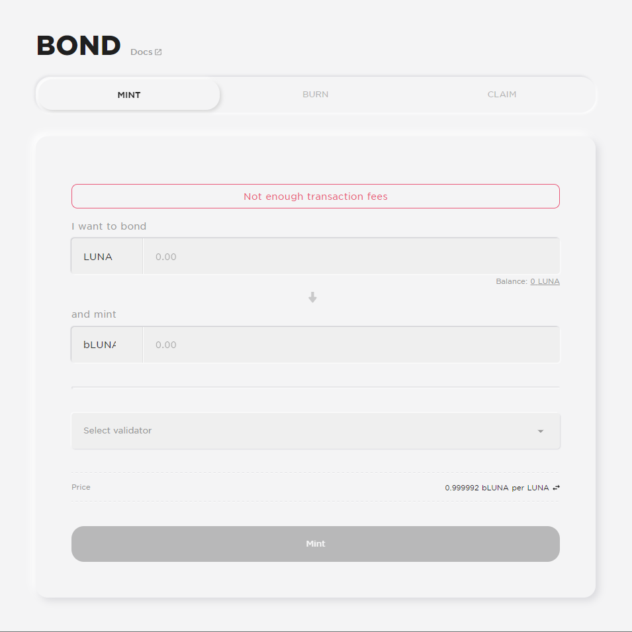Click the down arrow between LUNA and bLUNA
This screenshot has width=632, height=632.
pyautogui.click(x=312, y=297)
